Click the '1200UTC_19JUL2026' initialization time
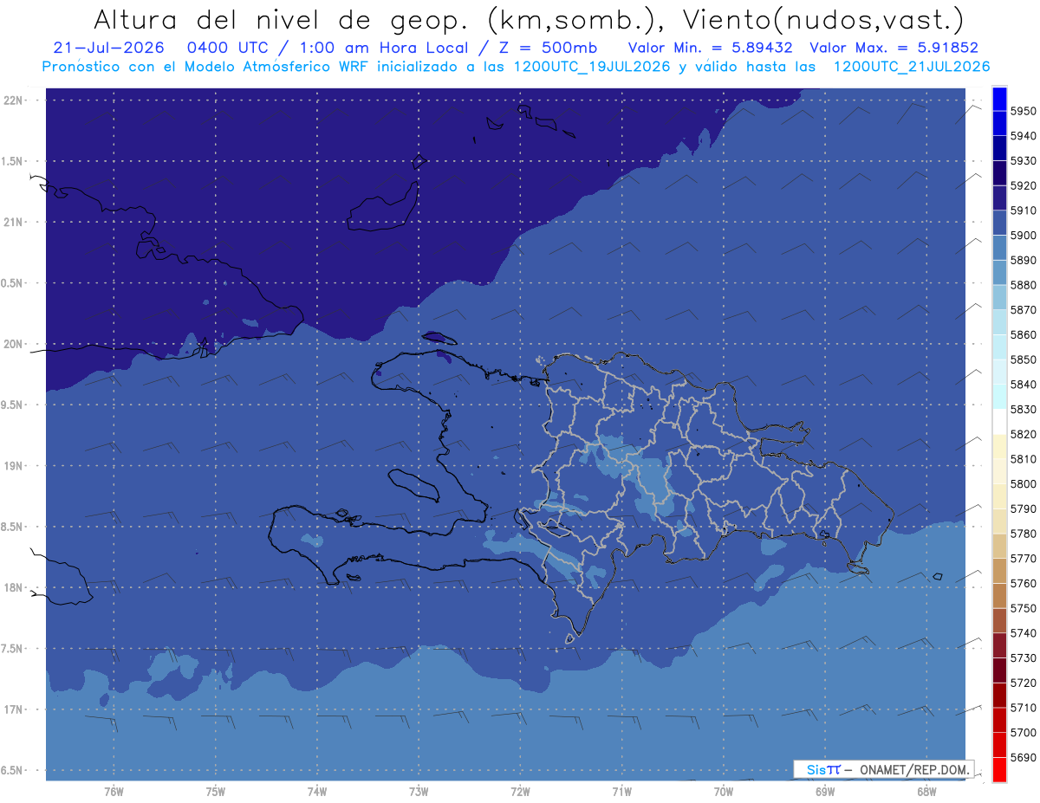1040x803 pixels. (x=592, y=66)
